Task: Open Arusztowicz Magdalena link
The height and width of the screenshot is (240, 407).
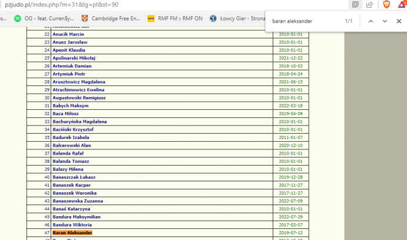Action: coord(79,82)
